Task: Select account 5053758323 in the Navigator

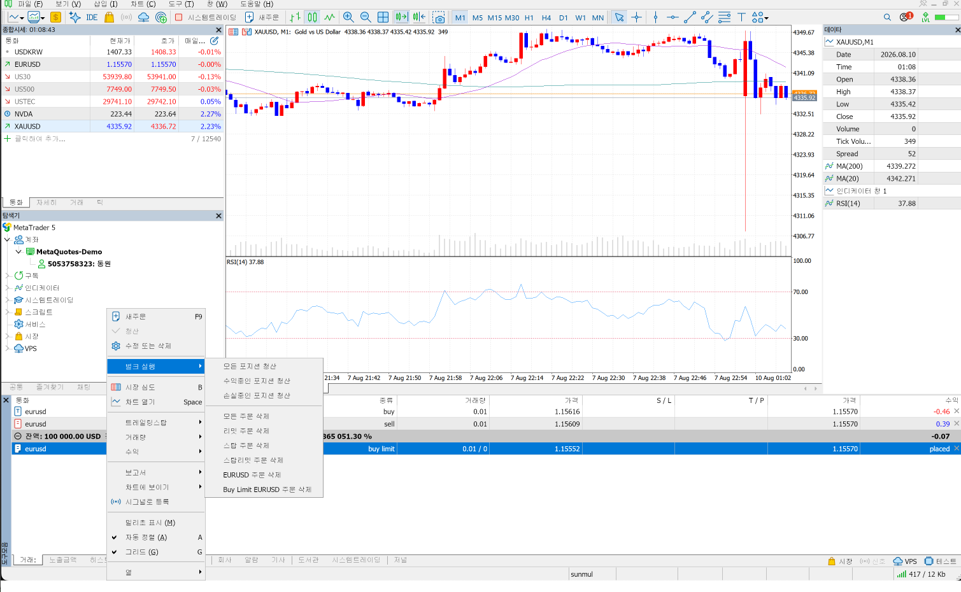Action: tap(79, 264)
